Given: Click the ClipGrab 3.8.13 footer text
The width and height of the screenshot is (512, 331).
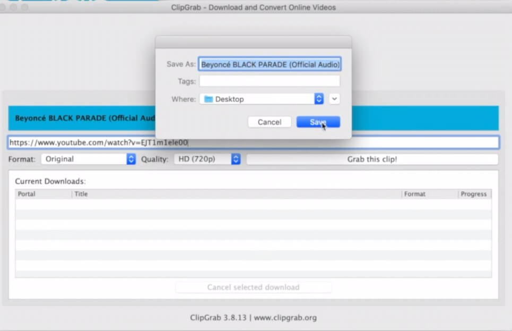Looking at the screenshot, I should 254,318.
